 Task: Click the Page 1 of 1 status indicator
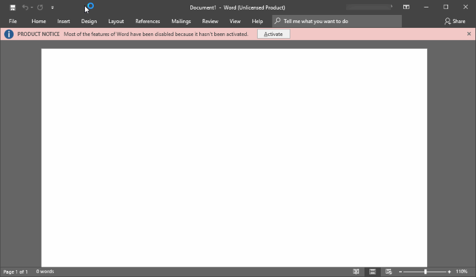(16, 272)
